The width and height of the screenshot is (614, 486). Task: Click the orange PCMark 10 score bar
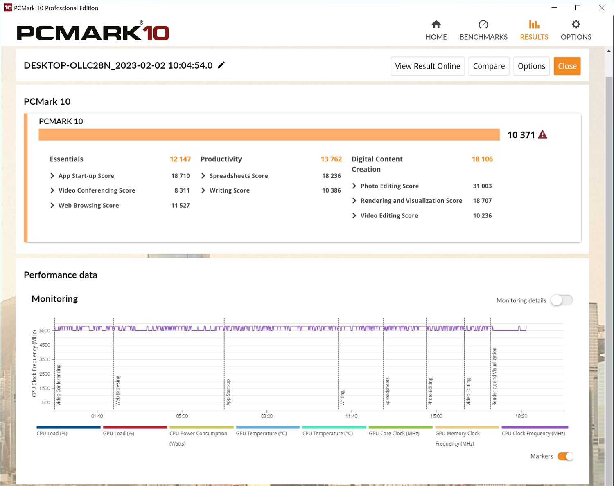(269, 134)
